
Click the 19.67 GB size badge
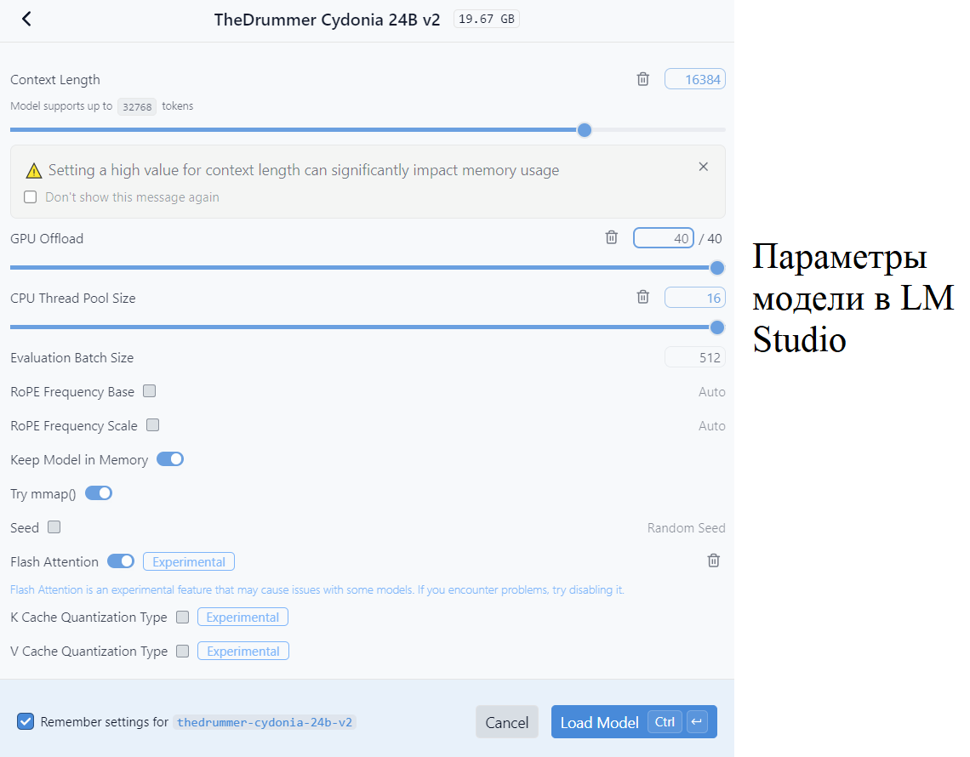point(486,20)
